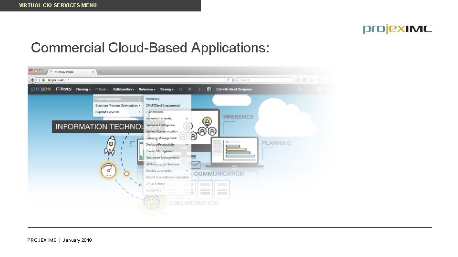Select the Strategy Portal browser tab
Image resolution: width=458 pixels, height=257 pixels.
click(x=72, y=72)
